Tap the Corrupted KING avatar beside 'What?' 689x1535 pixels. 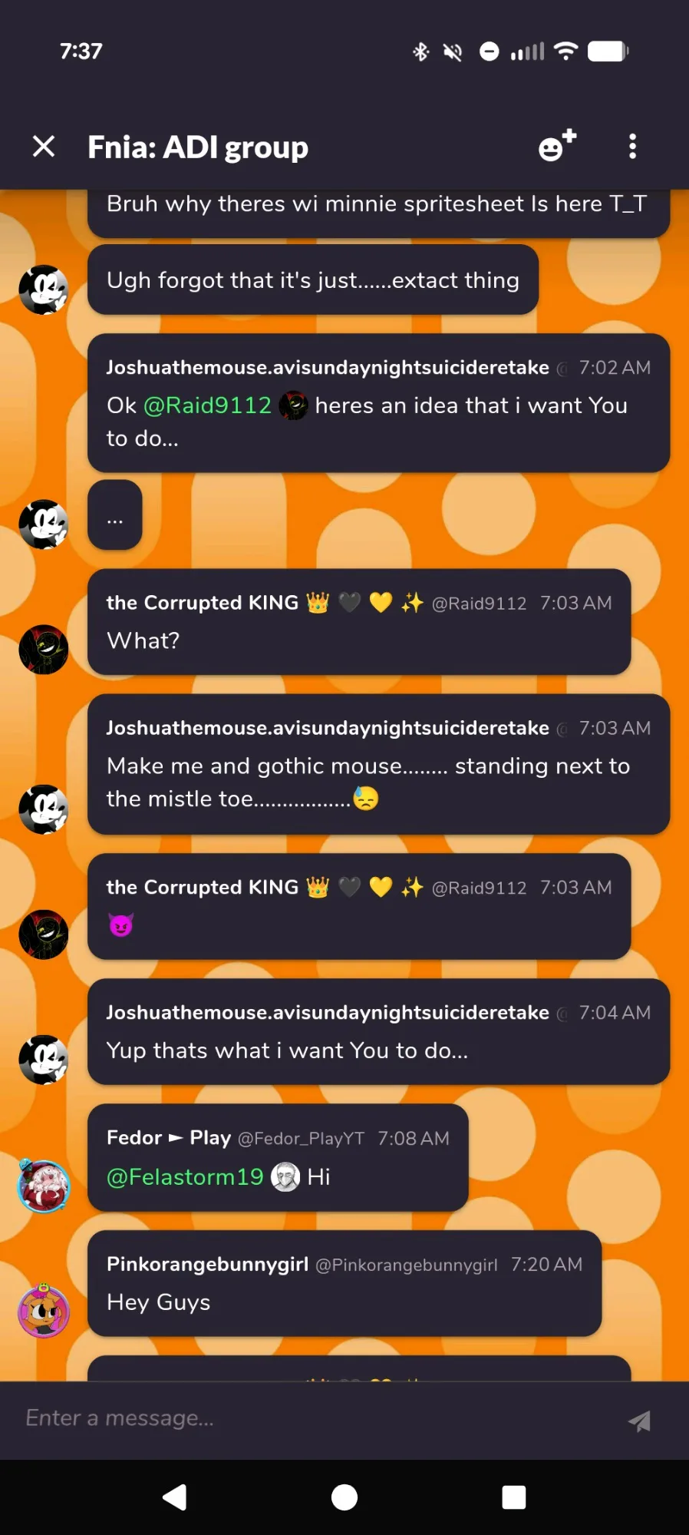point(44,649)
